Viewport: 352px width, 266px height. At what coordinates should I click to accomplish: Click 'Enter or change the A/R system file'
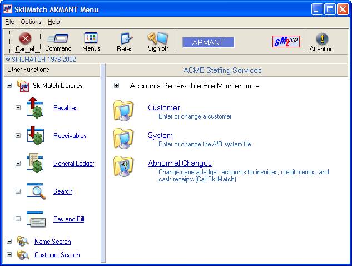click(x=205, y=144)
